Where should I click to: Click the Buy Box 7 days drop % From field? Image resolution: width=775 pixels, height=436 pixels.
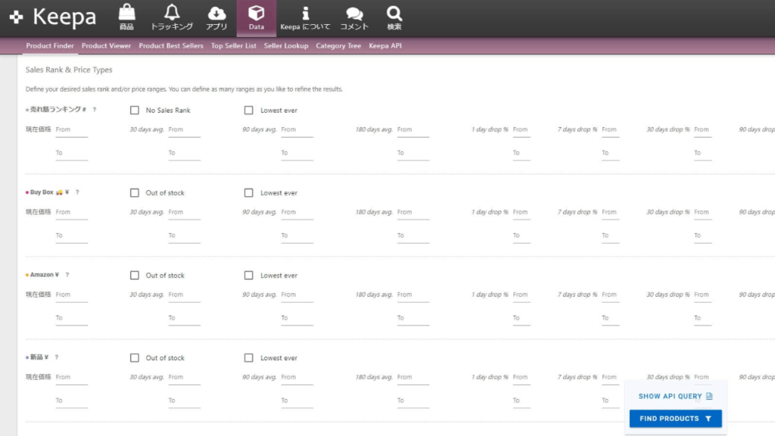pyautogui.click(x=611, y=213)
